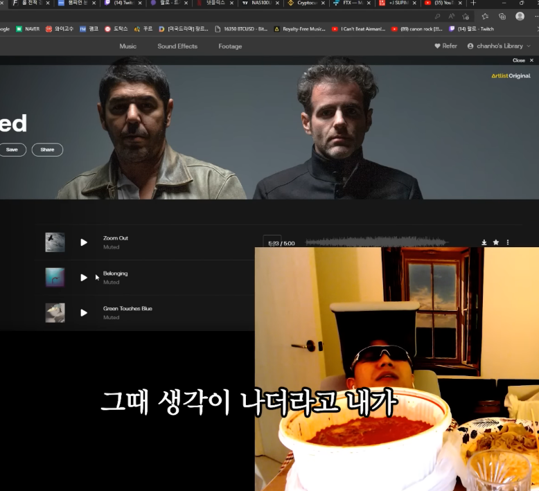
Task: Switch to the NAS100 browser tab
Action: 260,3
